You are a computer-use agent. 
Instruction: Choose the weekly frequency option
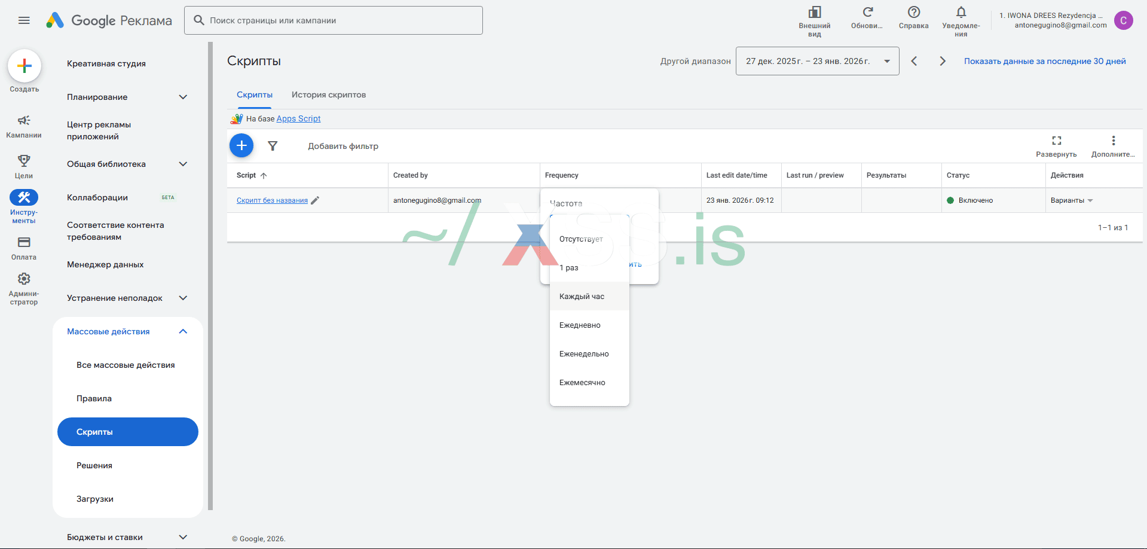(x=584, y=354)
